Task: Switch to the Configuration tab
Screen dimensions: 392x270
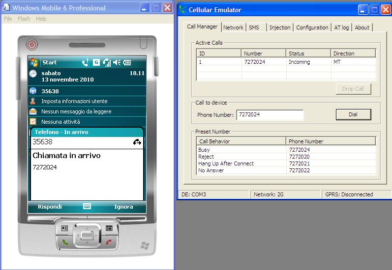Action: 312,27
